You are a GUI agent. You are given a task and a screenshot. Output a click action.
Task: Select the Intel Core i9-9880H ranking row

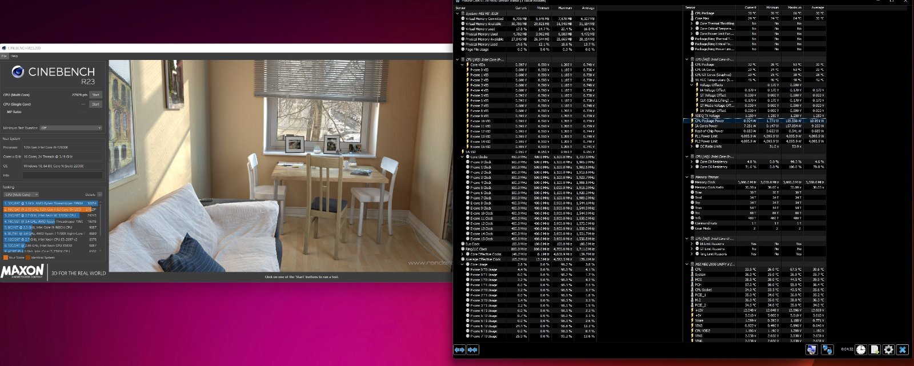click(x=51, y=227)
